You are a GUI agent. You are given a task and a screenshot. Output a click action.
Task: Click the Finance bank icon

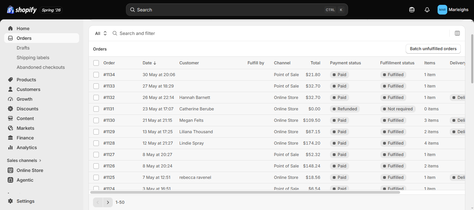click(10, 138)
